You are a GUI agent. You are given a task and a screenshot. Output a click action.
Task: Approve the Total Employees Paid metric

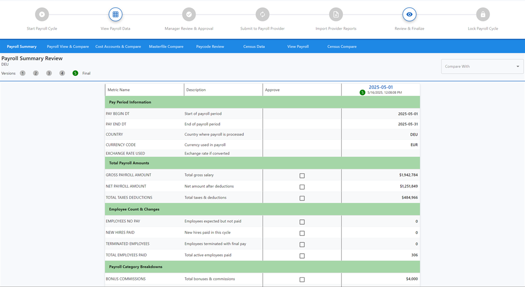(x=302, y=255)
